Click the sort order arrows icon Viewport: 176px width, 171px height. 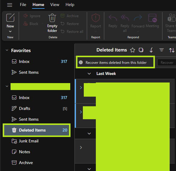pos(171,50)
